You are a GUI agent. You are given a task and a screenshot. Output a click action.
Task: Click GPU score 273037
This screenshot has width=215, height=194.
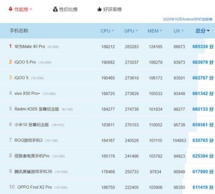(132, 63)
